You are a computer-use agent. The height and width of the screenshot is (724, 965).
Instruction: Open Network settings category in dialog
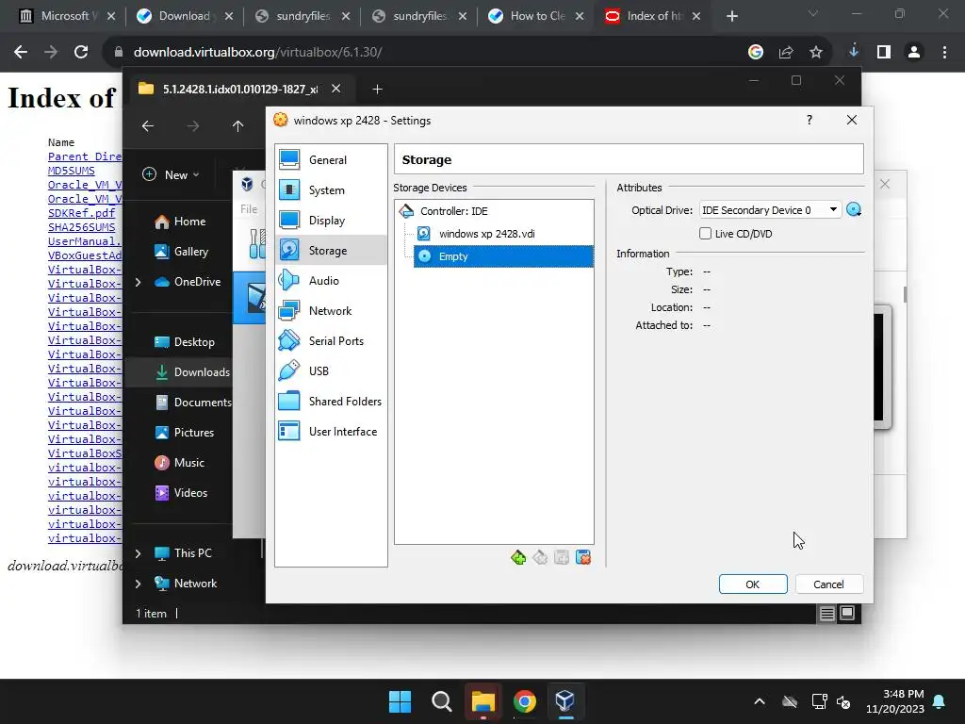click(331, 311)
